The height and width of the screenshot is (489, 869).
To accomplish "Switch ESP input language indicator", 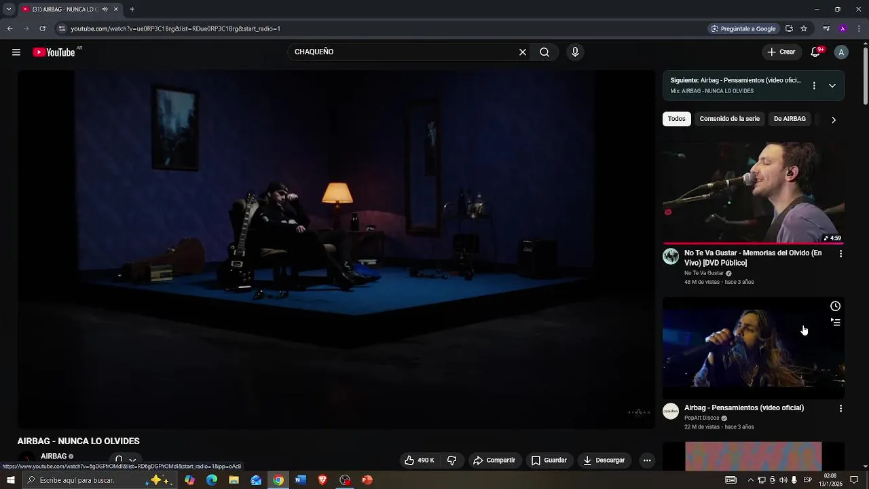I will pyautogui.click(x=807, y=480).
